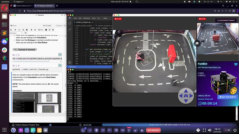This screenshot has height=134, width=239.
Task: Open the editor settings gear
Action: [x=70, y=63]
